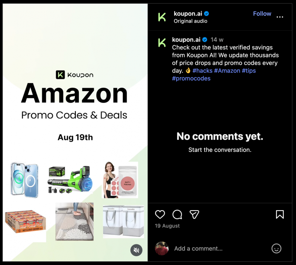Focus the Add a comment field

point(220,248)
